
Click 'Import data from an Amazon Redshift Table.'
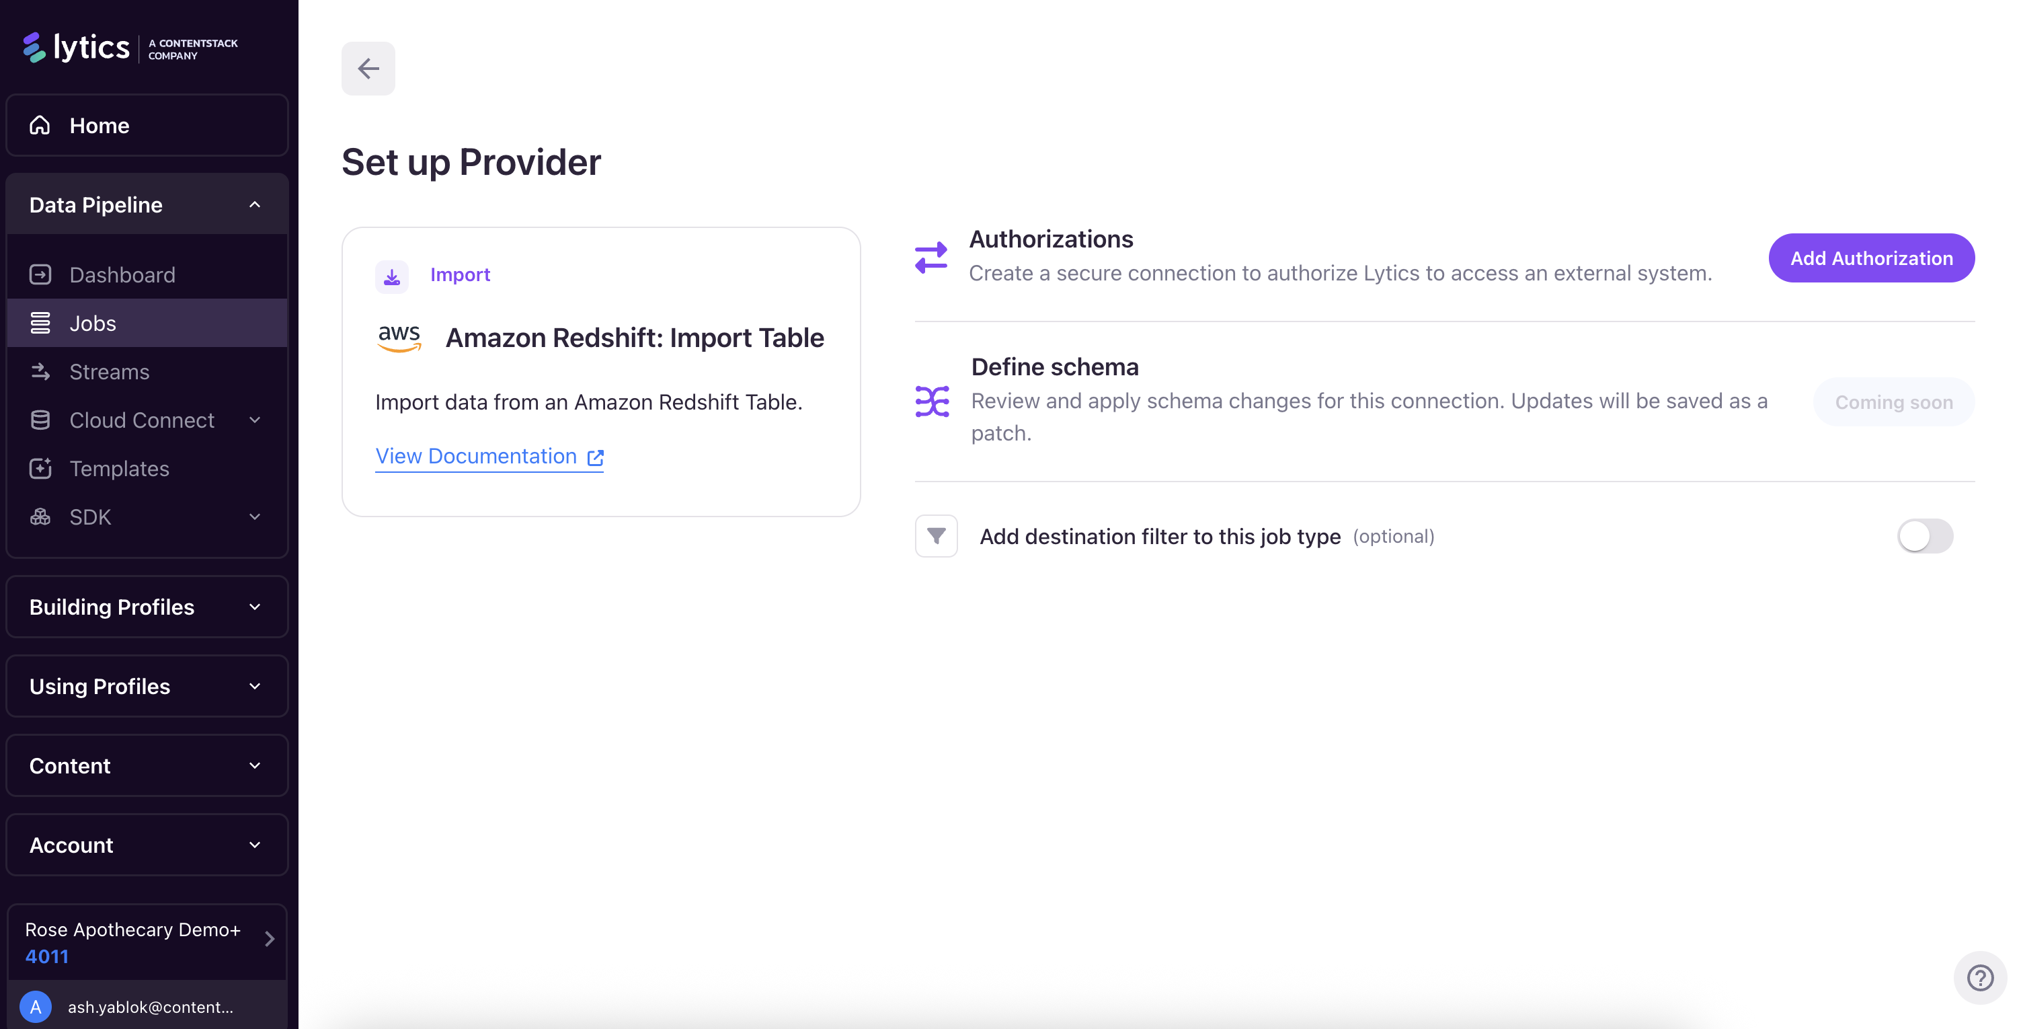tap(588, 402)
